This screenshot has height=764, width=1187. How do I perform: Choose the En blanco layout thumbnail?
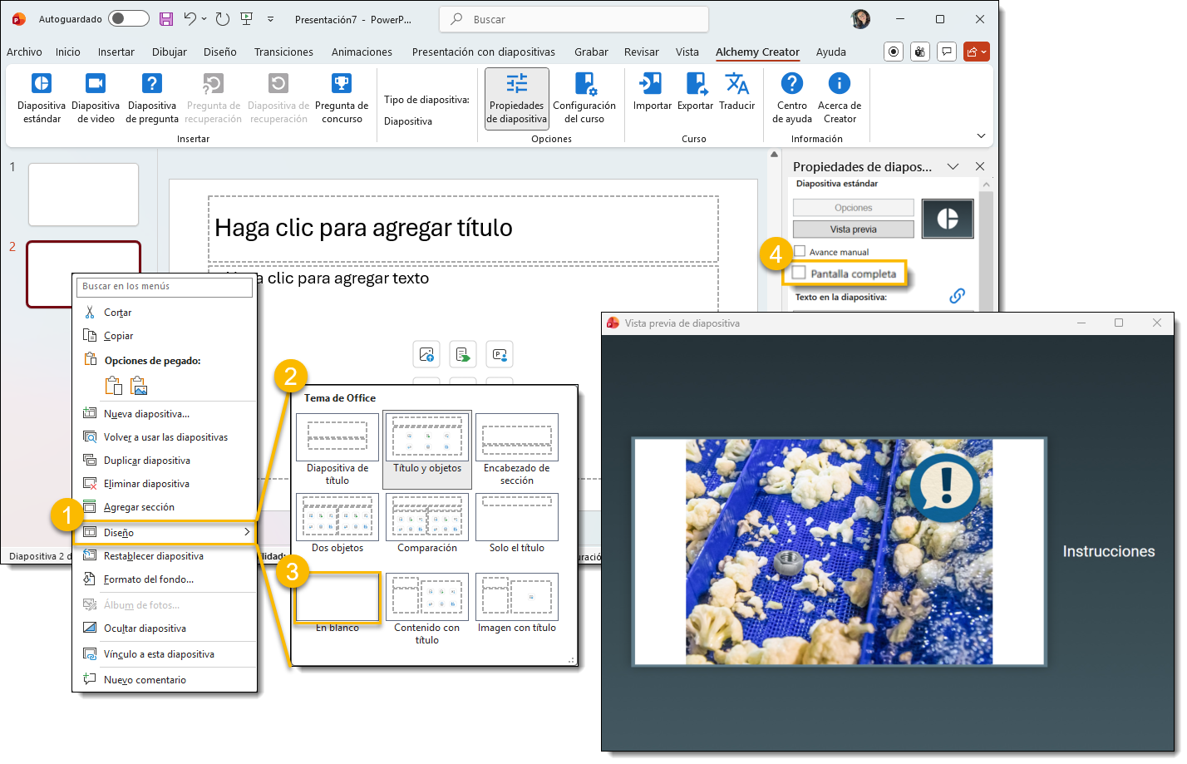pos(337,598)
